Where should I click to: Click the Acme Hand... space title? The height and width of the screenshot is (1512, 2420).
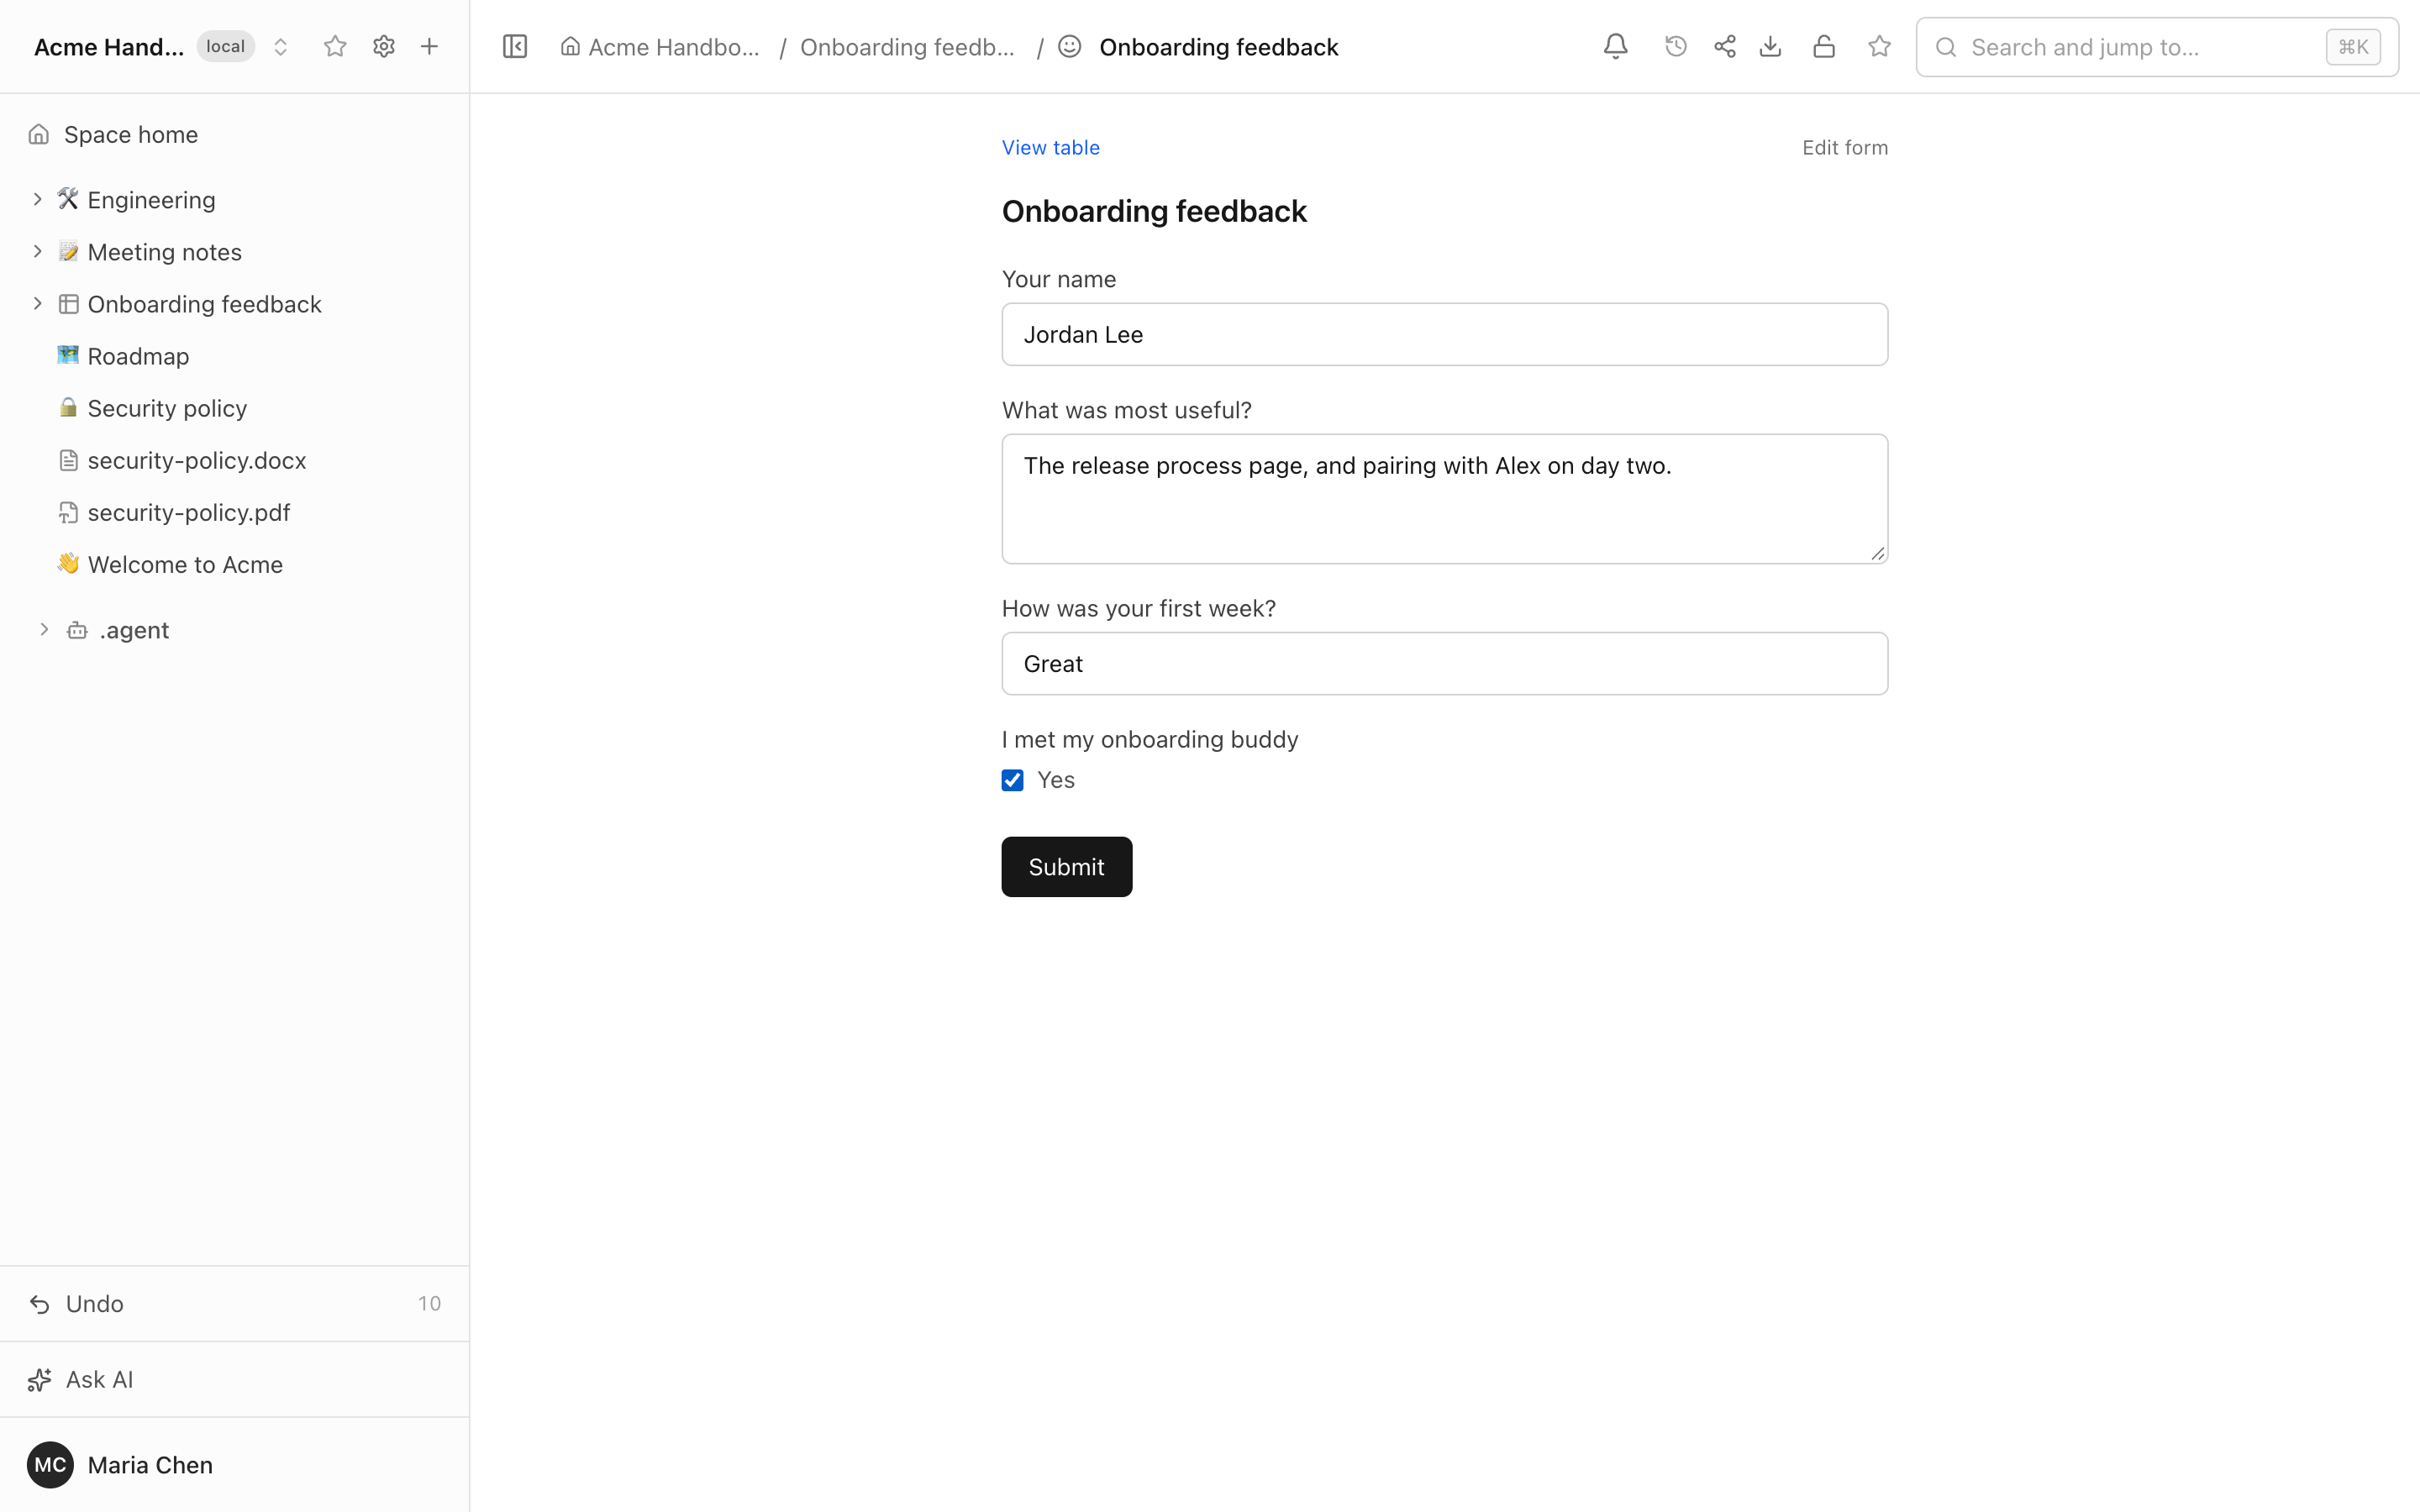point(109,47)
